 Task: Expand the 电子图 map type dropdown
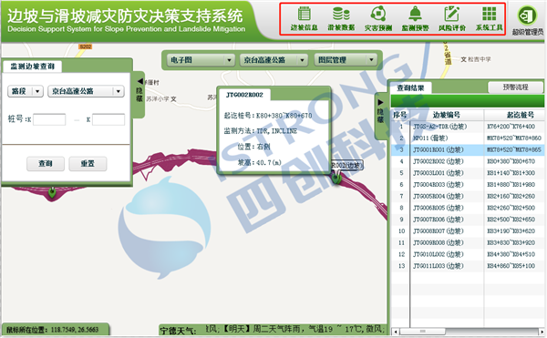point(201,60)
